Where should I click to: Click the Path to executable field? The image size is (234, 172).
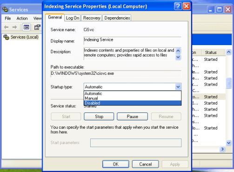[116, 73]
